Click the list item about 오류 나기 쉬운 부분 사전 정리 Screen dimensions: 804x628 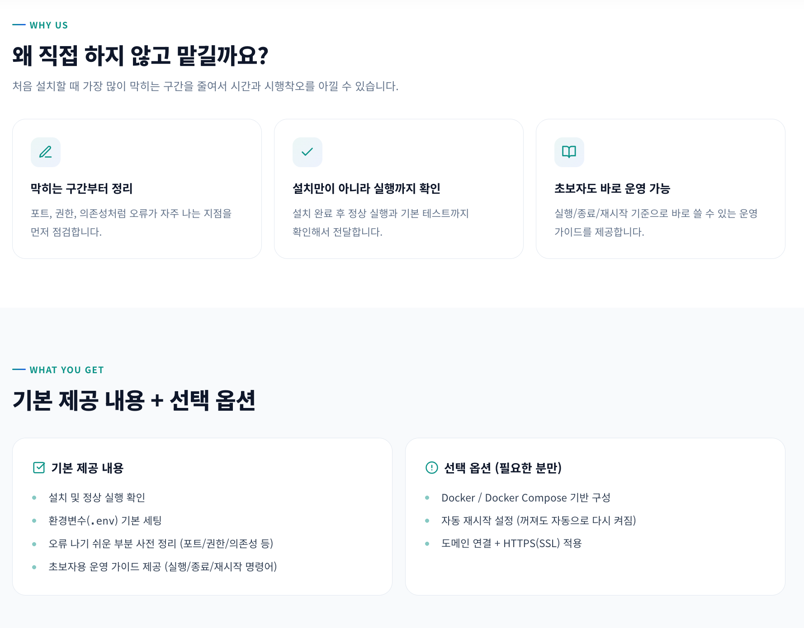(161, 544)
